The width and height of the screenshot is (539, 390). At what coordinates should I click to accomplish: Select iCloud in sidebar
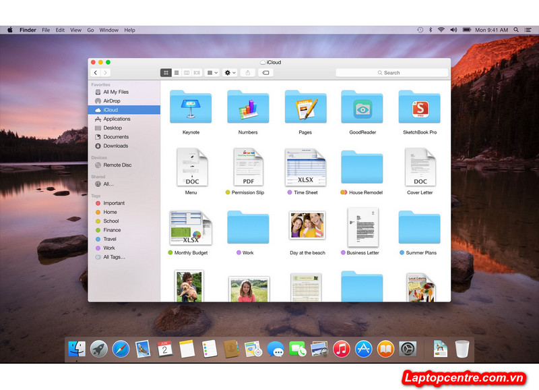124,110
